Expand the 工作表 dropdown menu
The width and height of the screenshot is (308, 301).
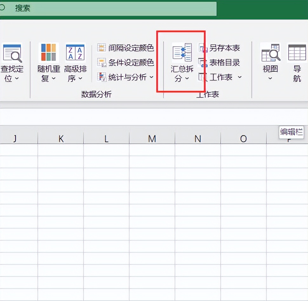(x=240, y=77)
